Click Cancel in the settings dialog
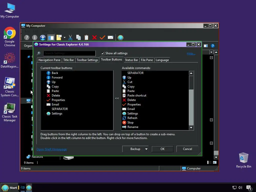The image size is (256, 192). [x=187, y=149]
